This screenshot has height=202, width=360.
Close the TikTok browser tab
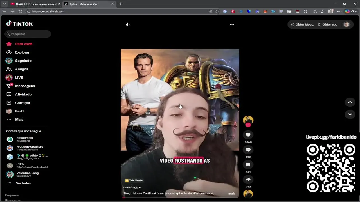coord(112,4)
